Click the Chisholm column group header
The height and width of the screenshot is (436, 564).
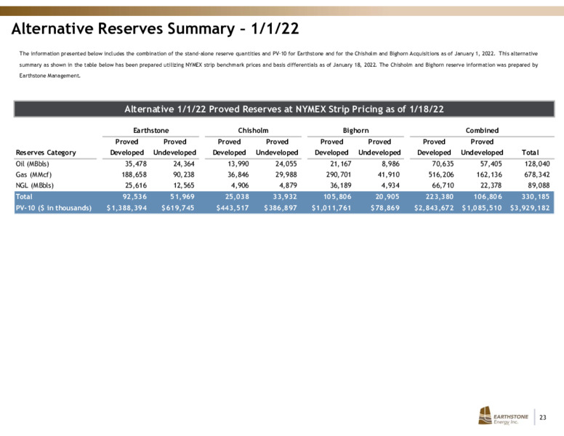[x=253, y=131]
